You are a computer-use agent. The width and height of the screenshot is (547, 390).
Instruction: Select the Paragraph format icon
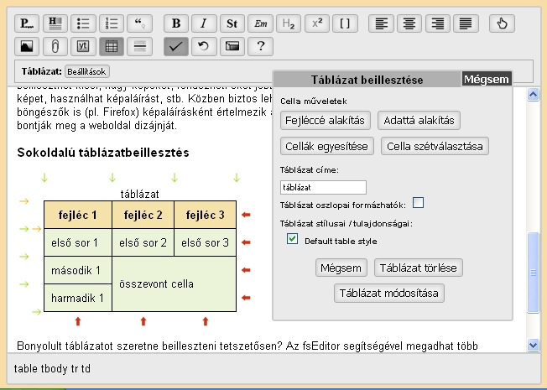tap(27, 23)
